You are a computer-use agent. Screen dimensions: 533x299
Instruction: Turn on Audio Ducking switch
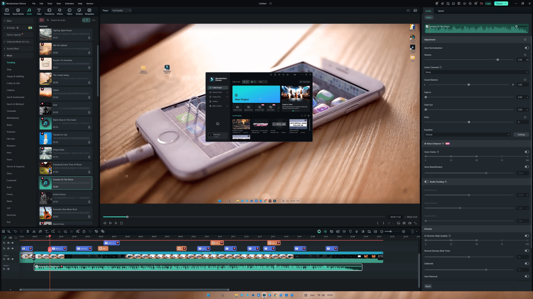[x=426, y=182]
